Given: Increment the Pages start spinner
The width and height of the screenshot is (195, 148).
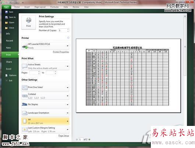Looking at the screenshot, I should [39, 72].
